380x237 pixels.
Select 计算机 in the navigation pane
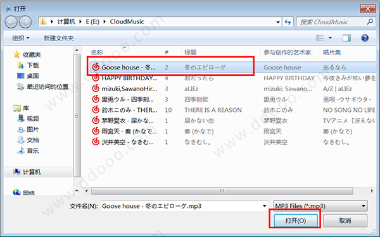[x=32, y=172]
